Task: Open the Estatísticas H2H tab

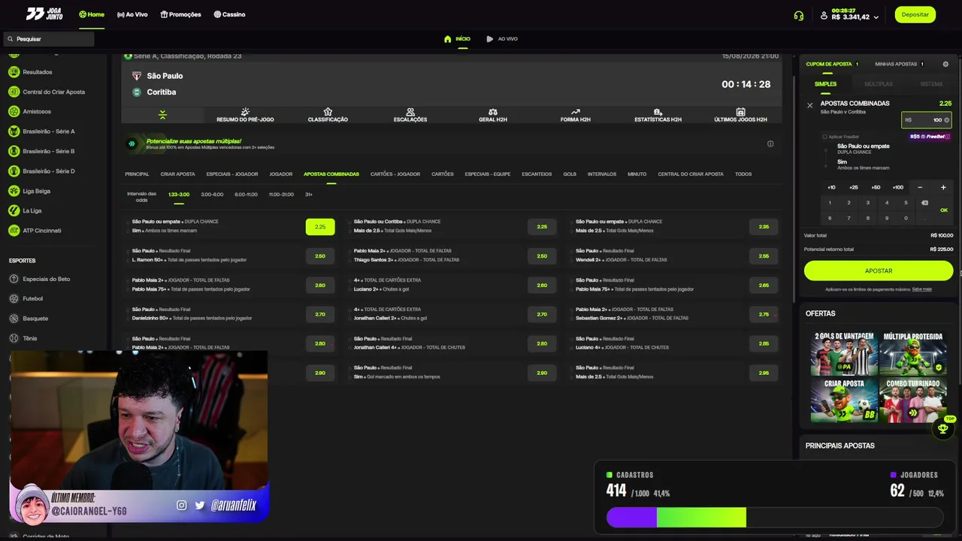Action: point(658,116)
